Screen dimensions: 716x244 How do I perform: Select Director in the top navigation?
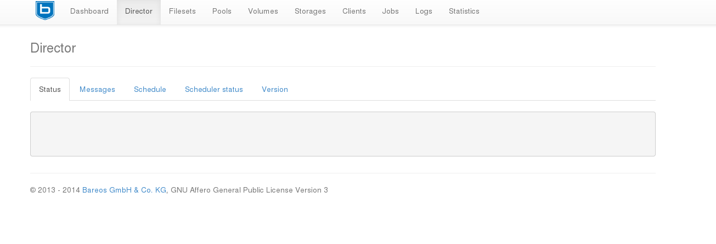click(x=139, y=11)
